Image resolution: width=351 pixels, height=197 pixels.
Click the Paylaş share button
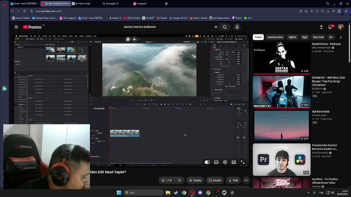click(x=195, y=180)
